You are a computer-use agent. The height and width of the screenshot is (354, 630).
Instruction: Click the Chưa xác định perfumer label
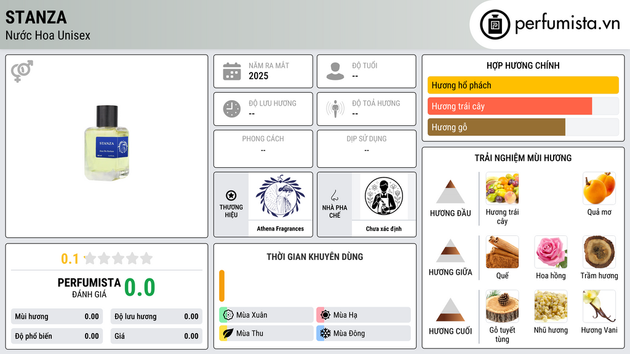click(x=384, y=229)
